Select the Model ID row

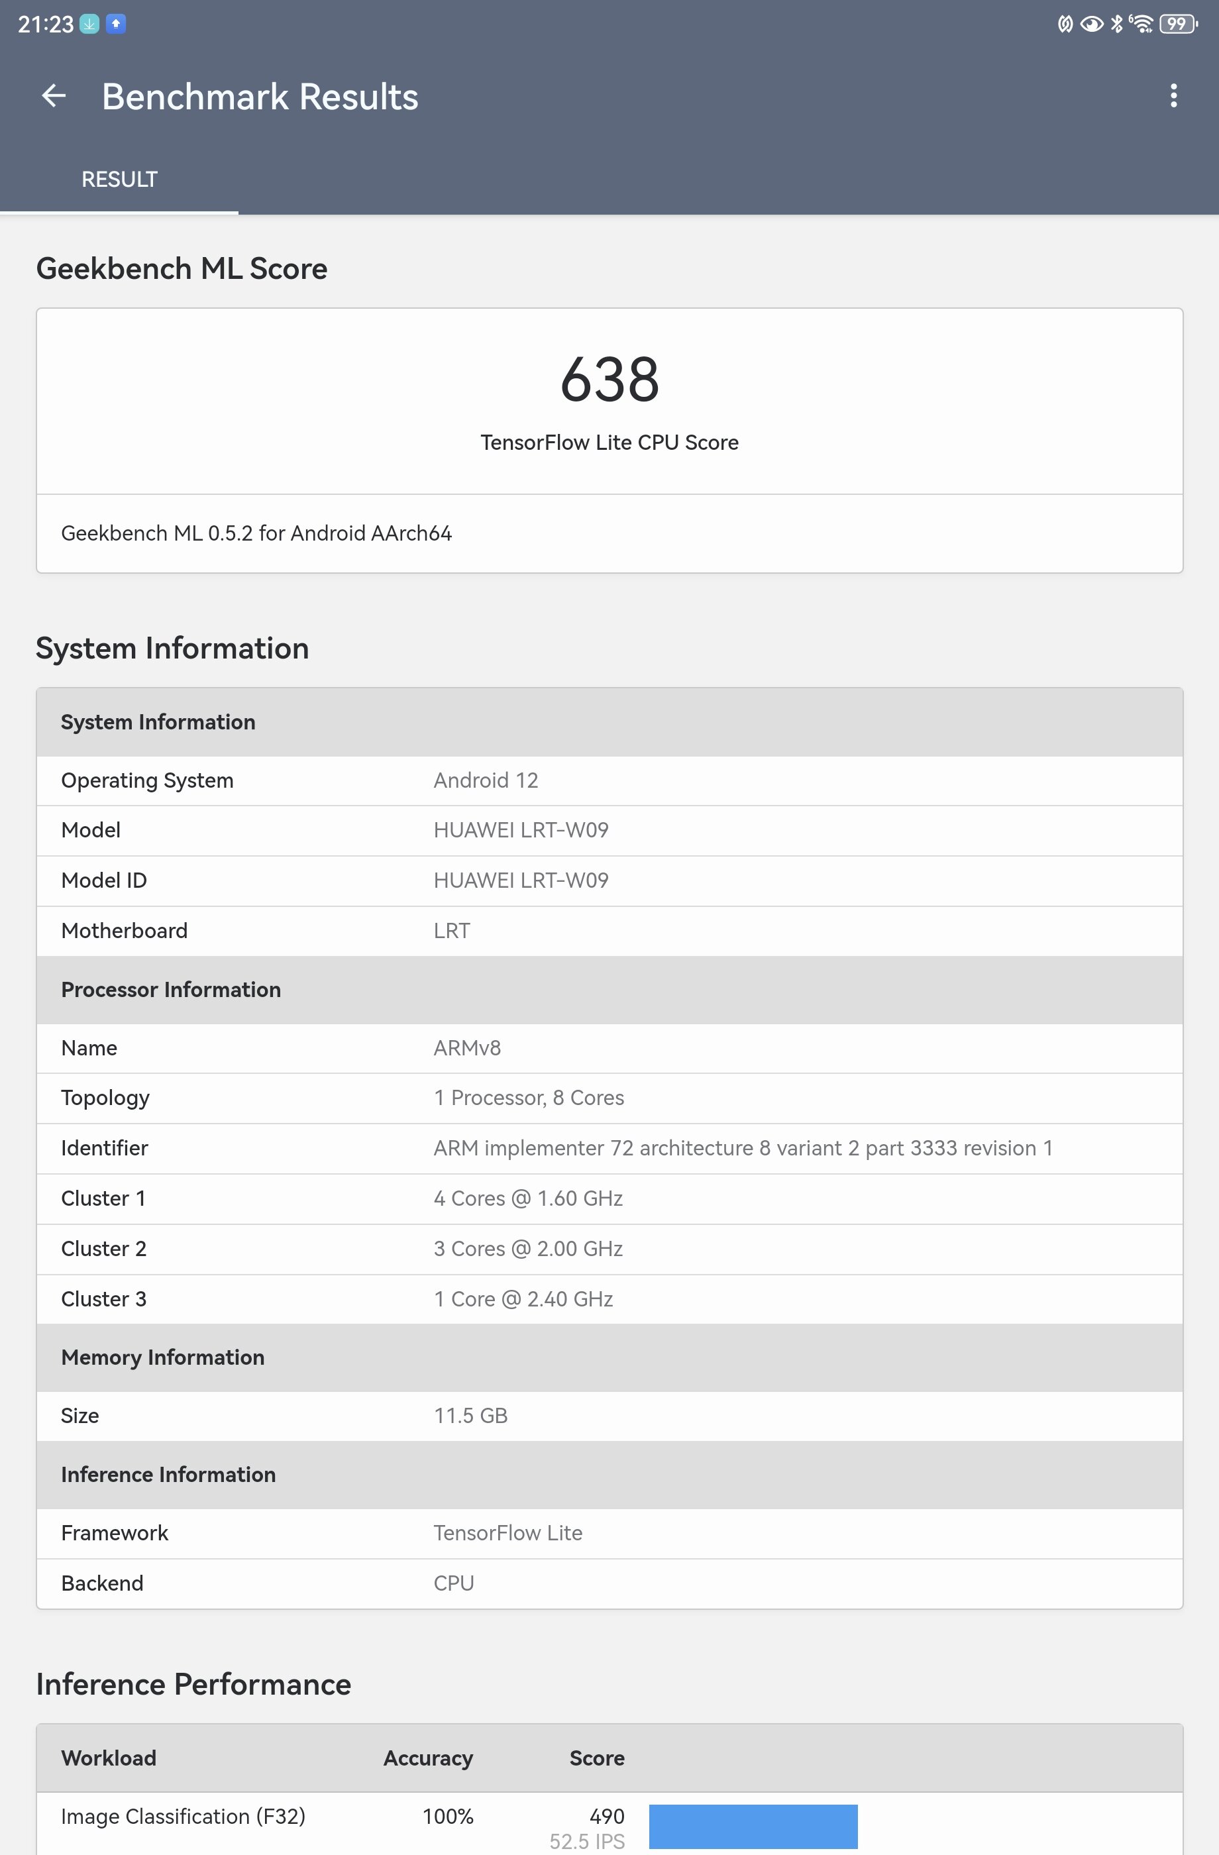[x=609, y=880]
